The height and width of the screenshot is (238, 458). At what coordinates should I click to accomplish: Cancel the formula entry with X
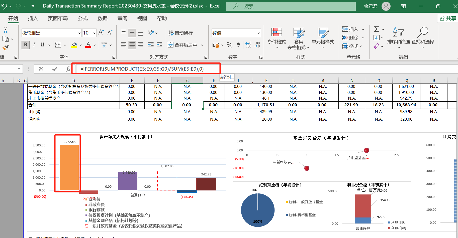41,69
